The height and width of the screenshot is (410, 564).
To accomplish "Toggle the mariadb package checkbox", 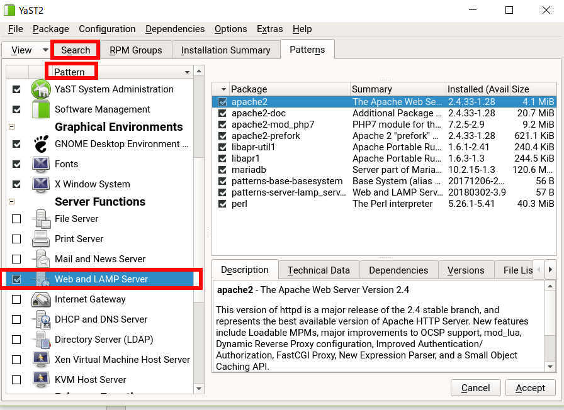I will 222,170.
